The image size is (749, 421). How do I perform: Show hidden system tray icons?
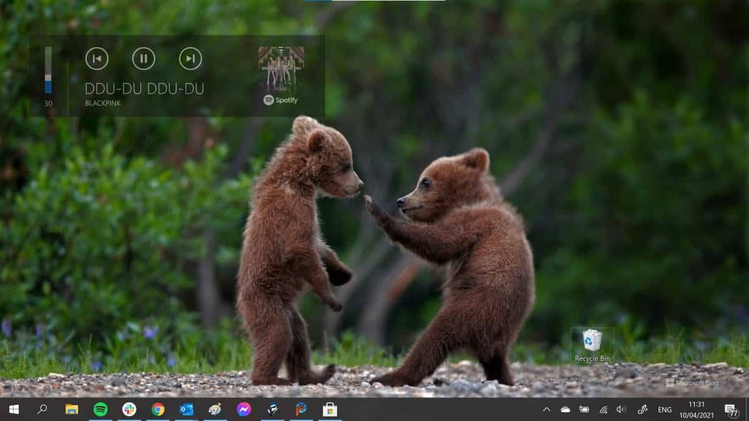pyautogui.click(x=547, y=410)
